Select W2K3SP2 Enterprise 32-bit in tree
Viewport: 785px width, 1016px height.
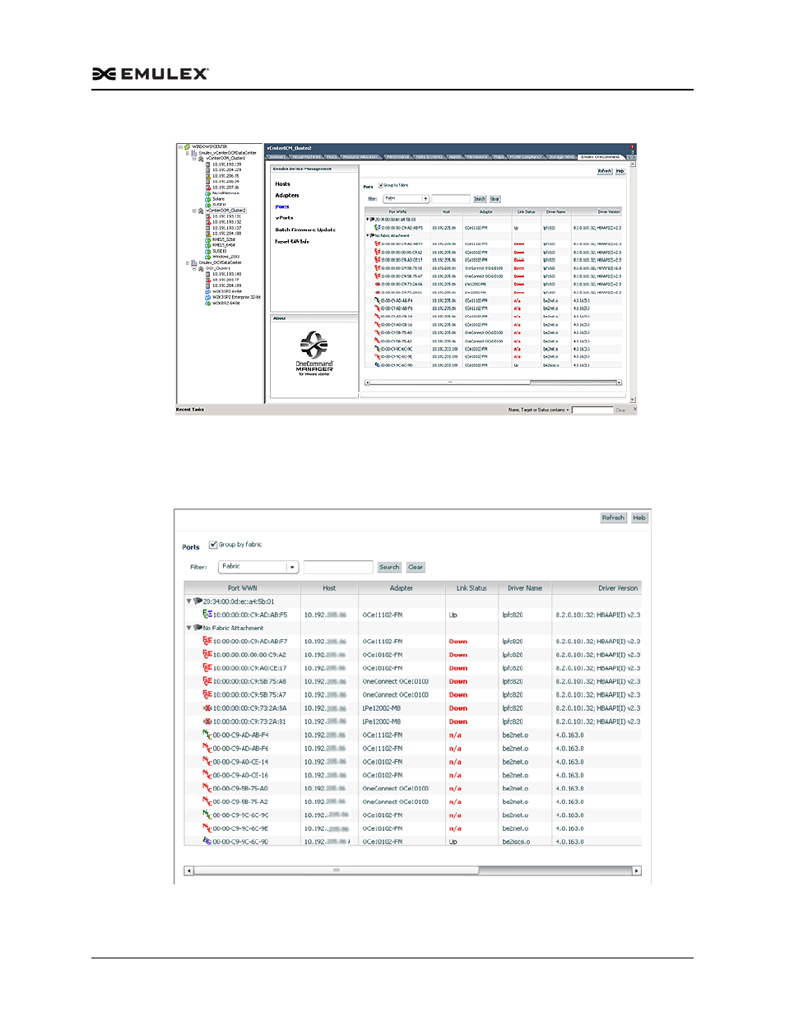(236, 297)
